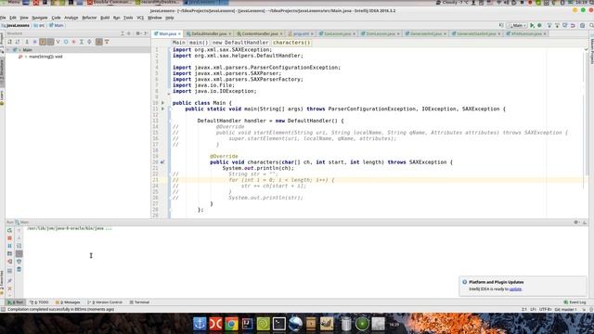Toggle show fields in Structure toolbar

[x=43, y=42]
